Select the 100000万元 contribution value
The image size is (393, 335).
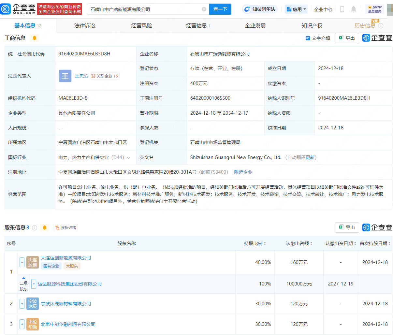coord(299,284)
